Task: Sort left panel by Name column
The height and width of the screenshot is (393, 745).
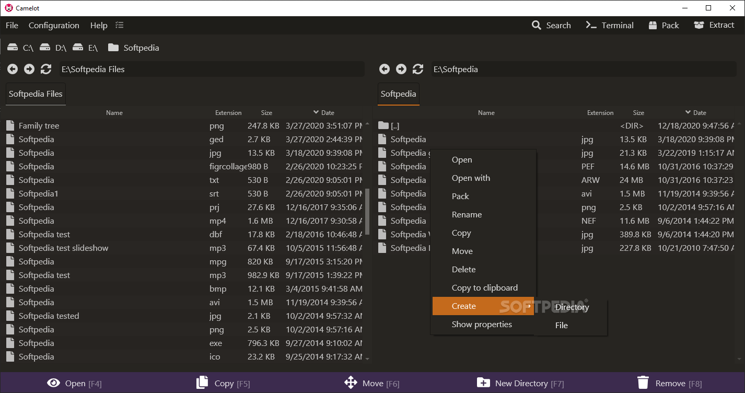Action: 114,113
